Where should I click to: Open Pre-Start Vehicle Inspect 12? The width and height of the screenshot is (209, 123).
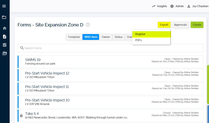(x=110, y=75)
